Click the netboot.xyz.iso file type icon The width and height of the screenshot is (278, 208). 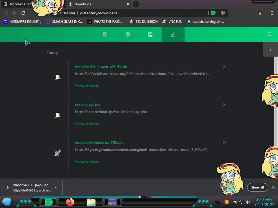[58, 115]
